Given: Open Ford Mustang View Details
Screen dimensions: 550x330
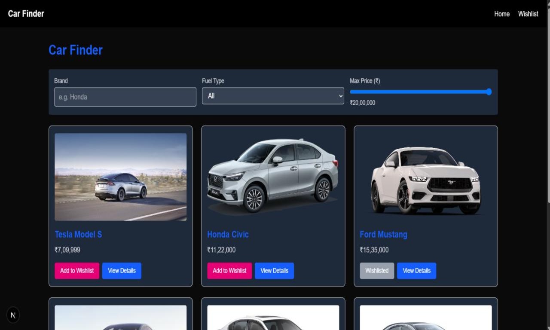Looking at the screenshot, I should [x=416, y=271].
